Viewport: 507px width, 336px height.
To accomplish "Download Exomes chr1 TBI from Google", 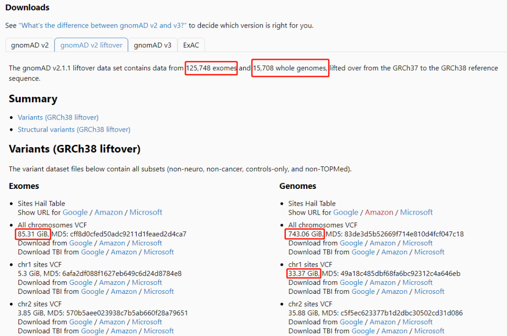I will (x=92, y=291).
